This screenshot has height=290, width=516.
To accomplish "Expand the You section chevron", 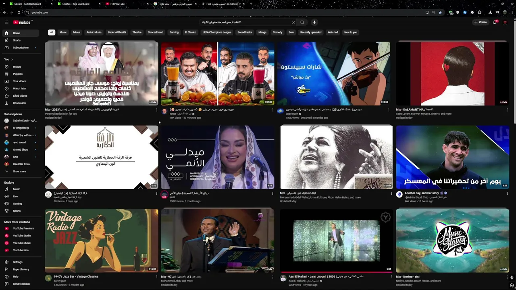I will [x=12, y=60].
